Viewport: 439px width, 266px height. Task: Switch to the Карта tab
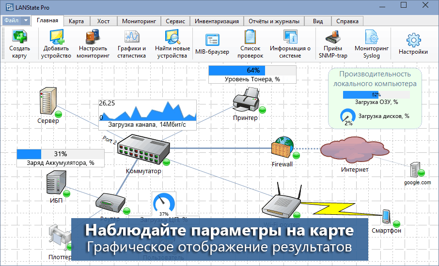point(76,21)
